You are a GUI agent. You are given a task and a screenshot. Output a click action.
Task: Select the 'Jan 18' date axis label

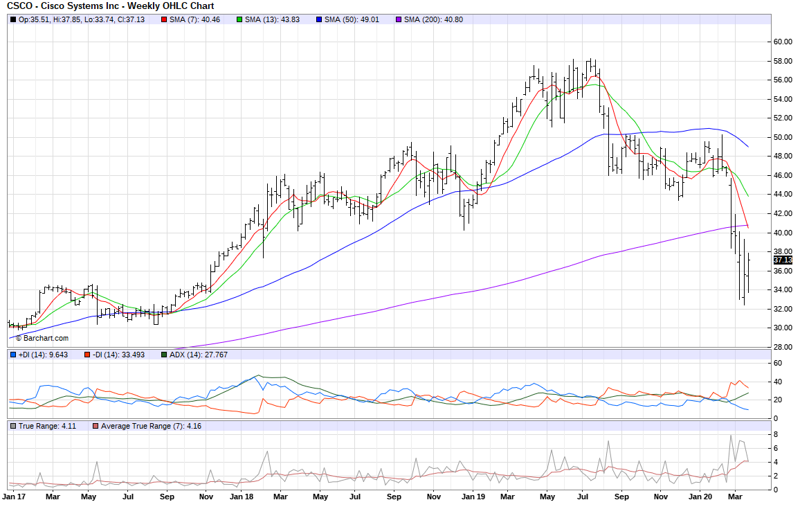click(242, 497)
